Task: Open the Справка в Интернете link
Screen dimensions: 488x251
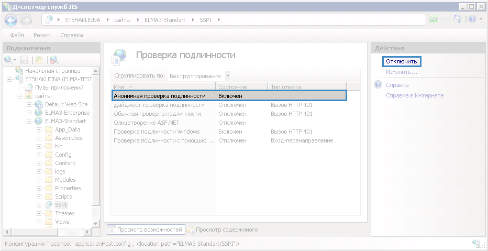Action: tap(414, 95)
